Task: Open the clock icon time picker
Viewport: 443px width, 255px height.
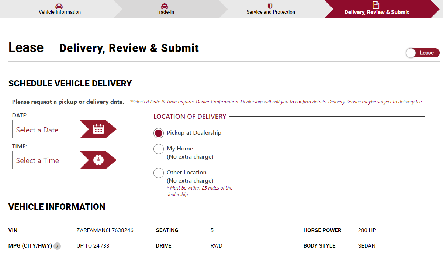Action: (98, 160)
